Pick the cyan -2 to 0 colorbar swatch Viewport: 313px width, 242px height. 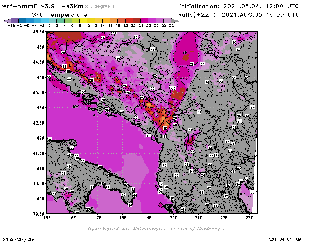[45, 21]
